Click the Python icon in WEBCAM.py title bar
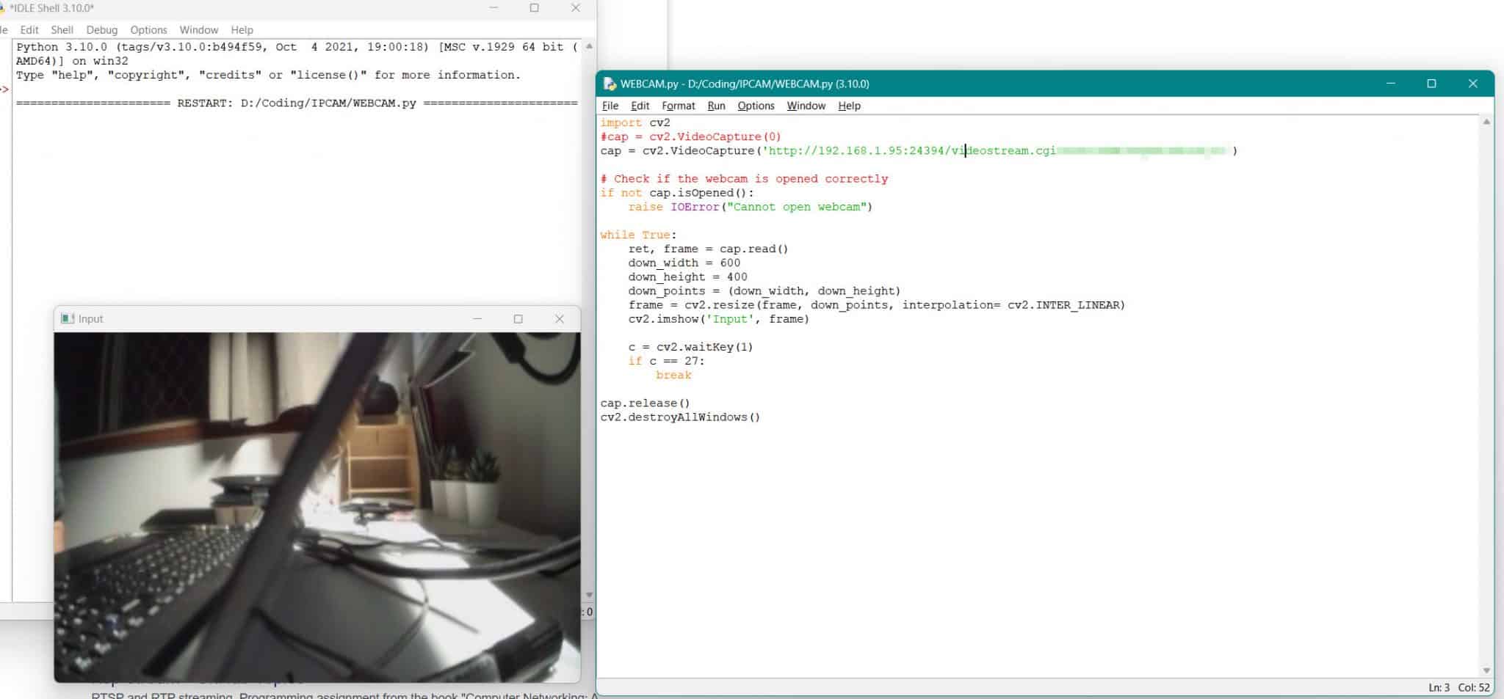The width and height of the screenshot is (1504, 699). [609, 84]
